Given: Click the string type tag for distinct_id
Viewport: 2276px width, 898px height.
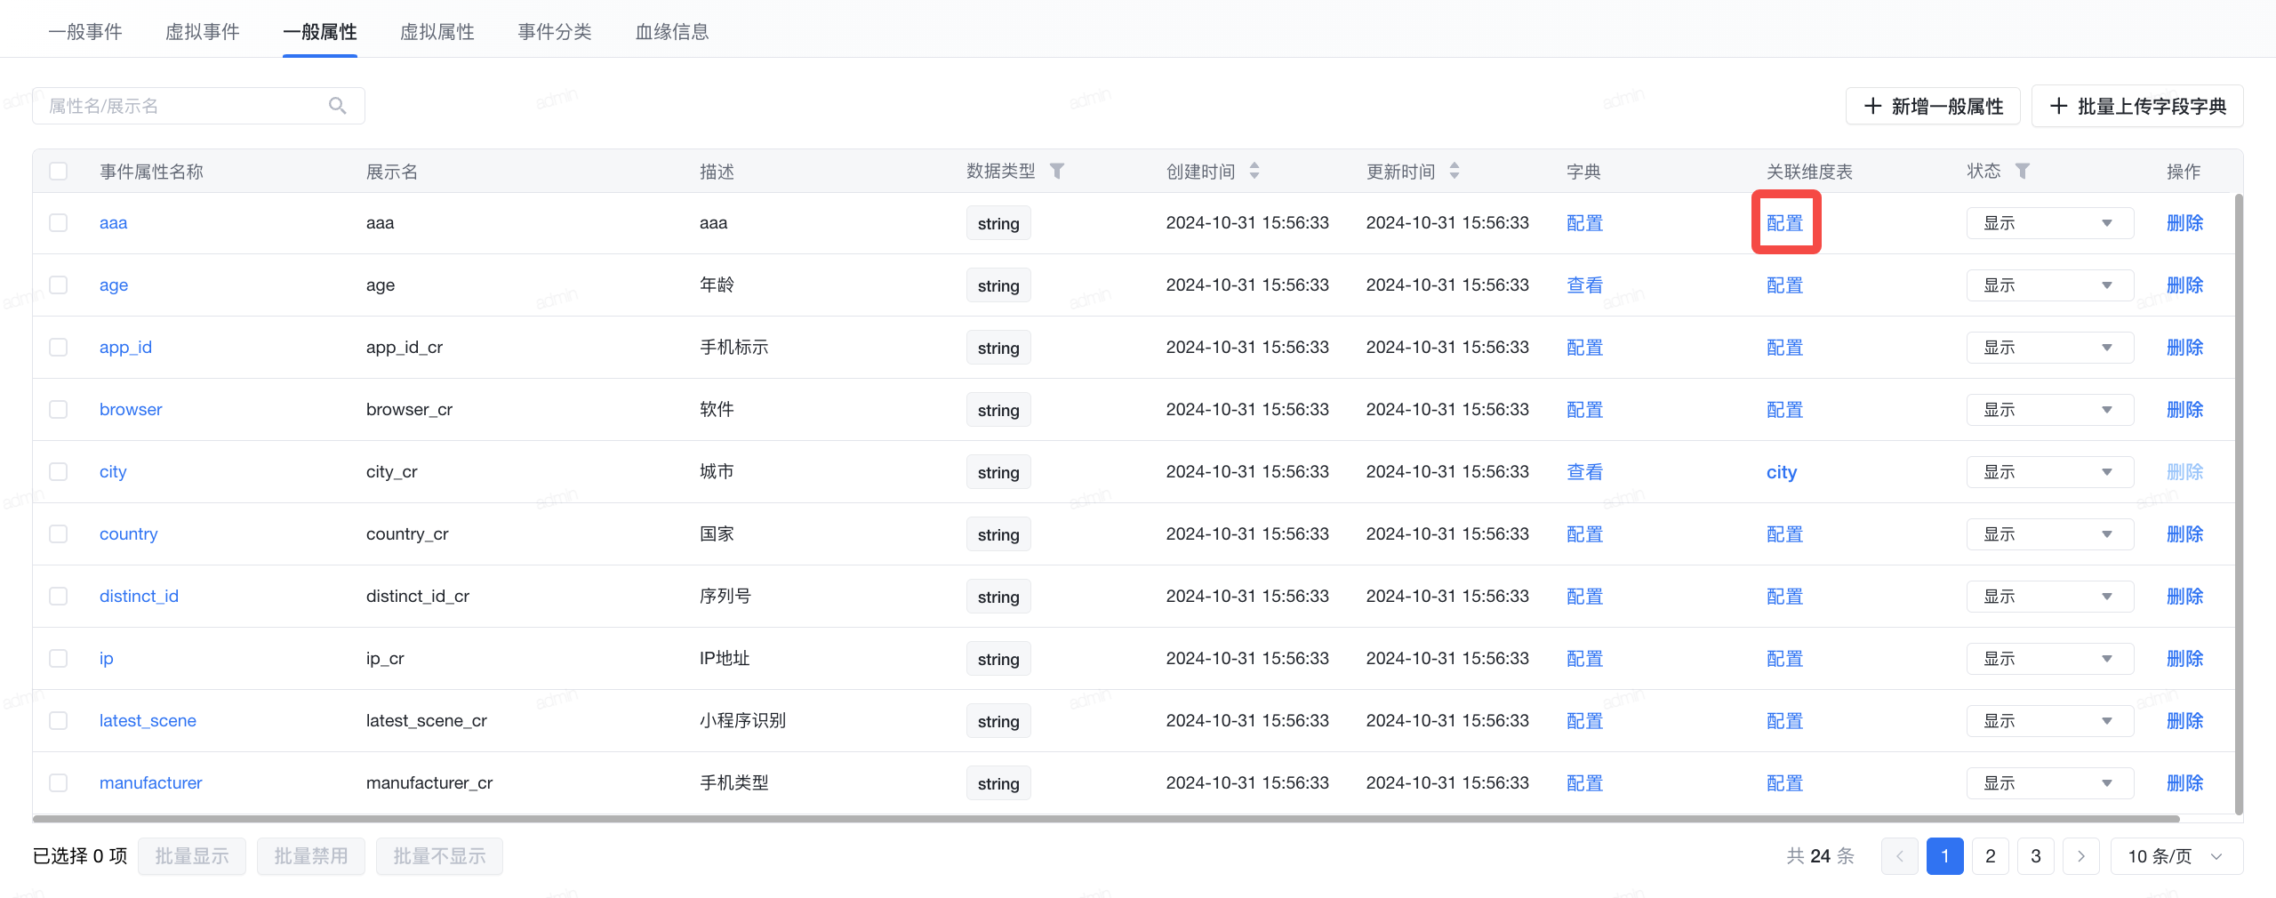Looking at the screenshot, I should tap(998, 597).
